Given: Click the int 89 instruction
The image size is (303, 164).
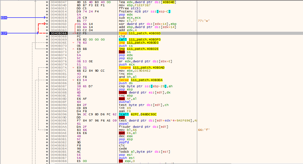Looking at the screenshot, I should tap(125, 108).
